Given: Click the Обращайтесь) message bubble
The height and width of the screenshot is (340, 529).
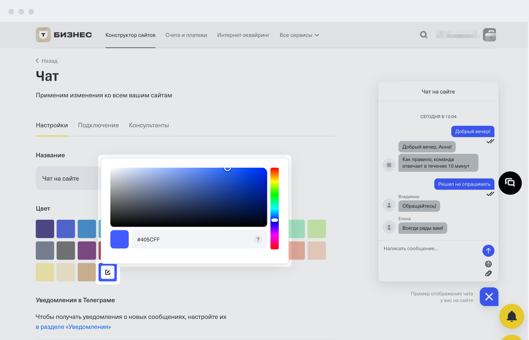Looking at the screenshot, I should 419,206.
